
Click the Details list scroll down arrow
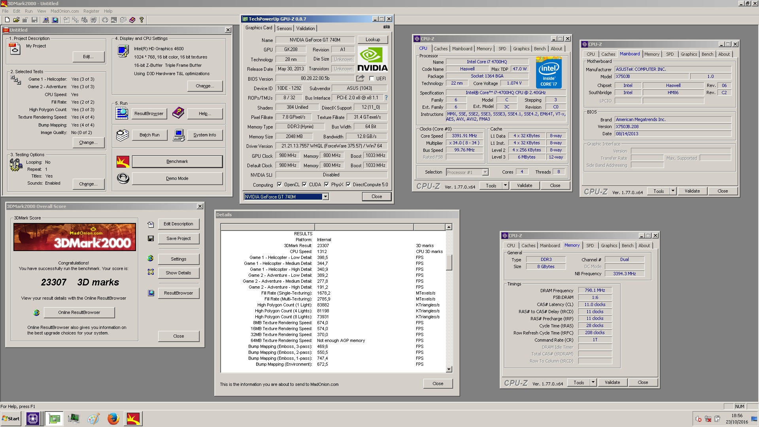coord(449,369)
